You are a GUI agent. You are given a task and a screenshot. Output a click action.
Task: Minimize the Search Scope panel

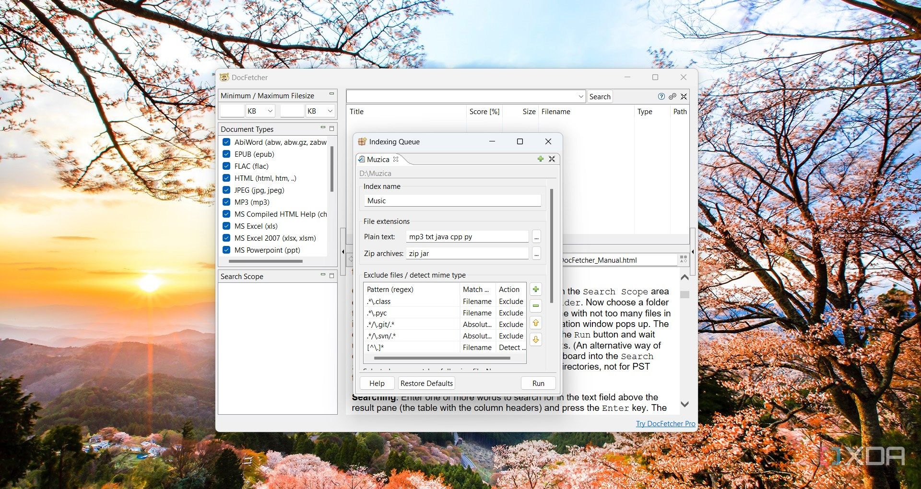(323, 275)
